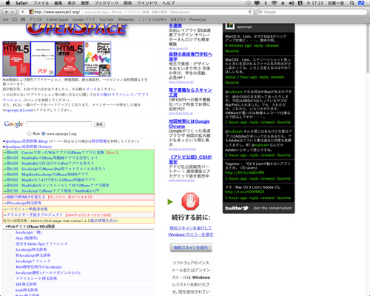Select the www.openspc2.org radio button
370x296 pixels.
tap(44, 133)
